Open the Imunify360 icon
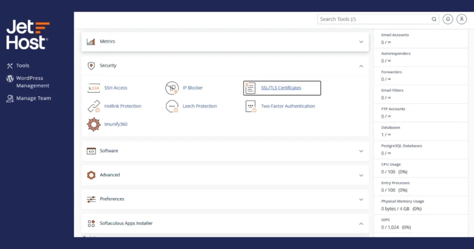 coord(94,124)
